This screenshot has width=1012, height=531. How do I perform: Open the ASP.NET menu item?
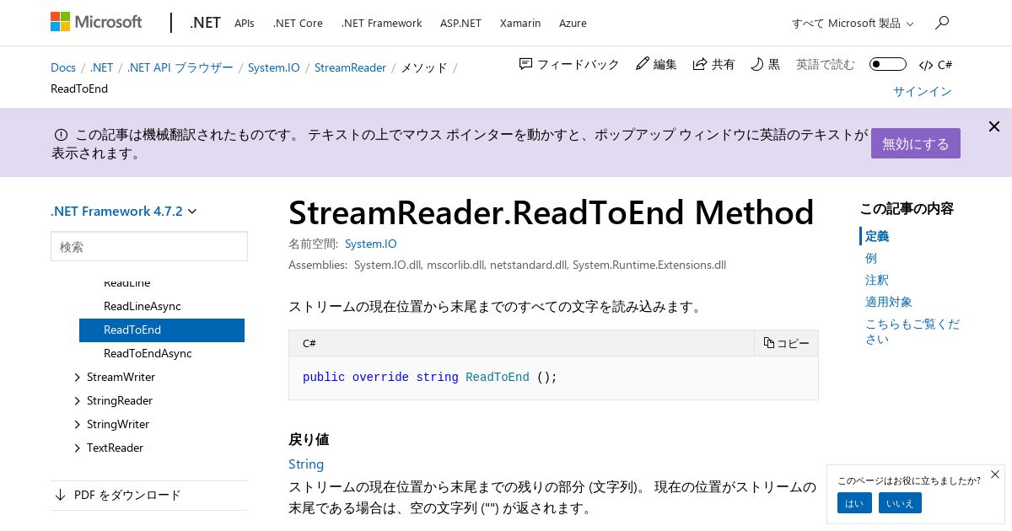[460, 23]
